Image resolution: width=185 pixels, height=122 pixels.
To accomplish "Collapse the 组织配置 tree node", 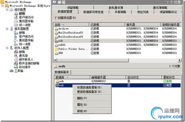I will (7, 9).
